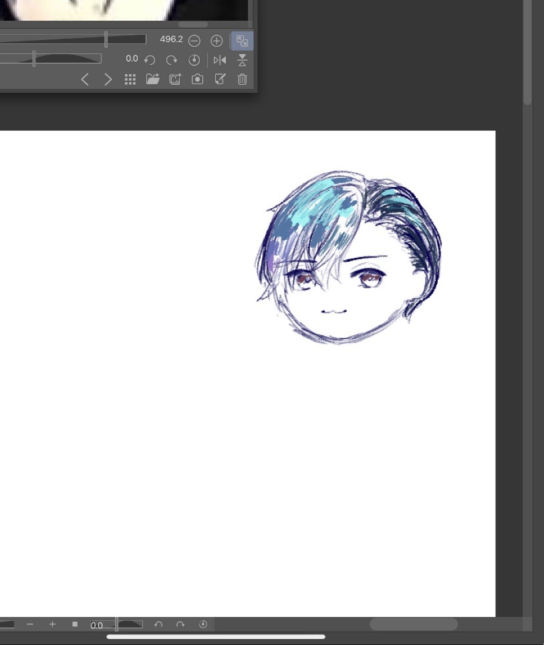This screenshot has height=645, width=544.
Task: Click the Sub View zoom in button
Action: 217,41
